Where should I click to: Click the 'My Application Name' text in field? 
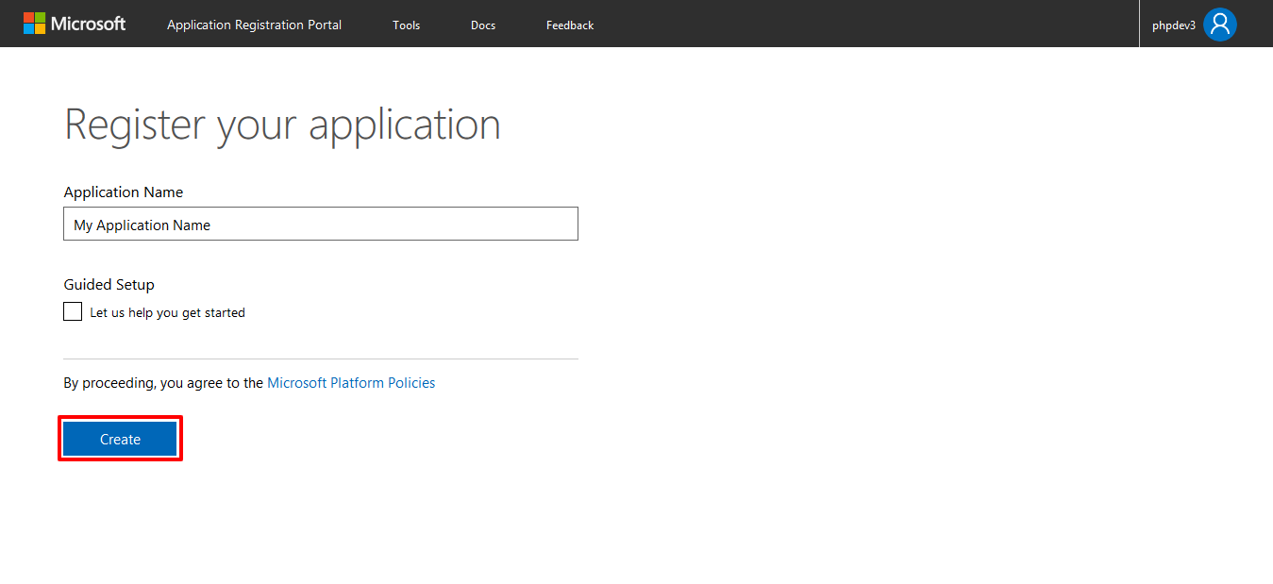pyautogui.click(x=142, y=225)
